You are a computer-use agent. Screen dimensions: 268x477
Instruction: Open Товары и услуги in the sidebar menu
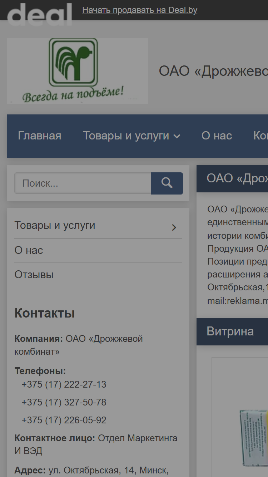point(55,225)
